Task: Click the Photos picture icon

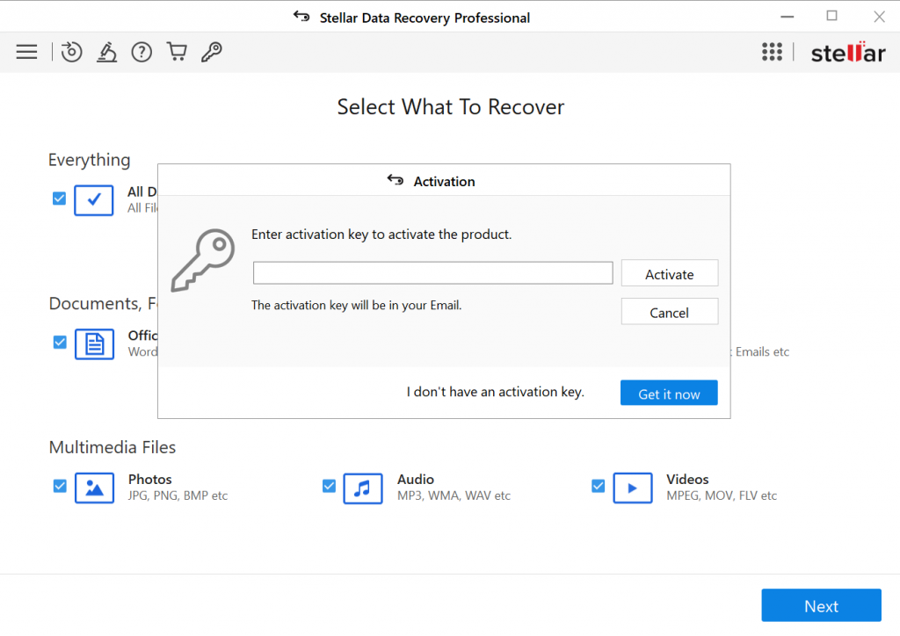Action: point(94,488)
